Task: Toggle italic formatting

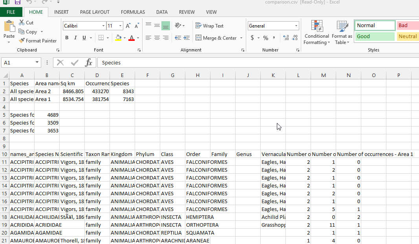Action: (75, 38)
